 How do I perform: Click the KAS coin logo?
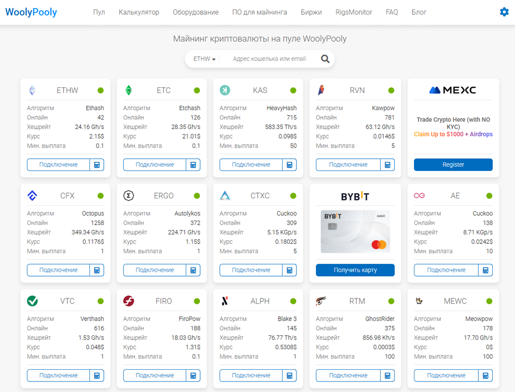[225, 90]
